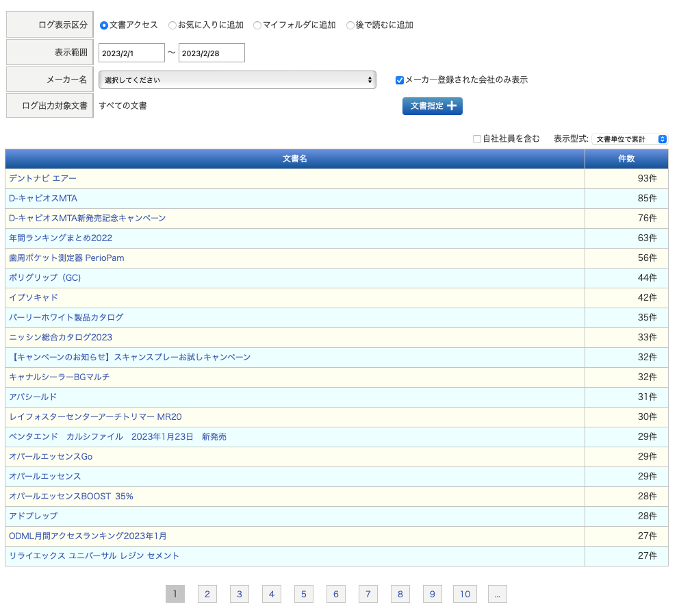Open ニッシン総合カタログ2023 link

point(61,338)
